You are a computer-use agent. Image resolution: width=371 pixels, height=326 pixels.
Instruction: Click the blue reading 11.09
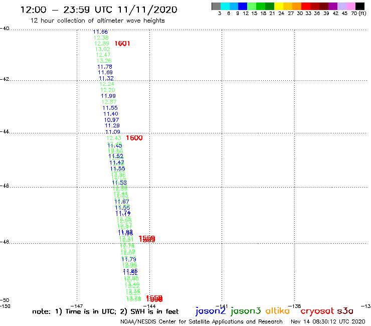point(113,132)
